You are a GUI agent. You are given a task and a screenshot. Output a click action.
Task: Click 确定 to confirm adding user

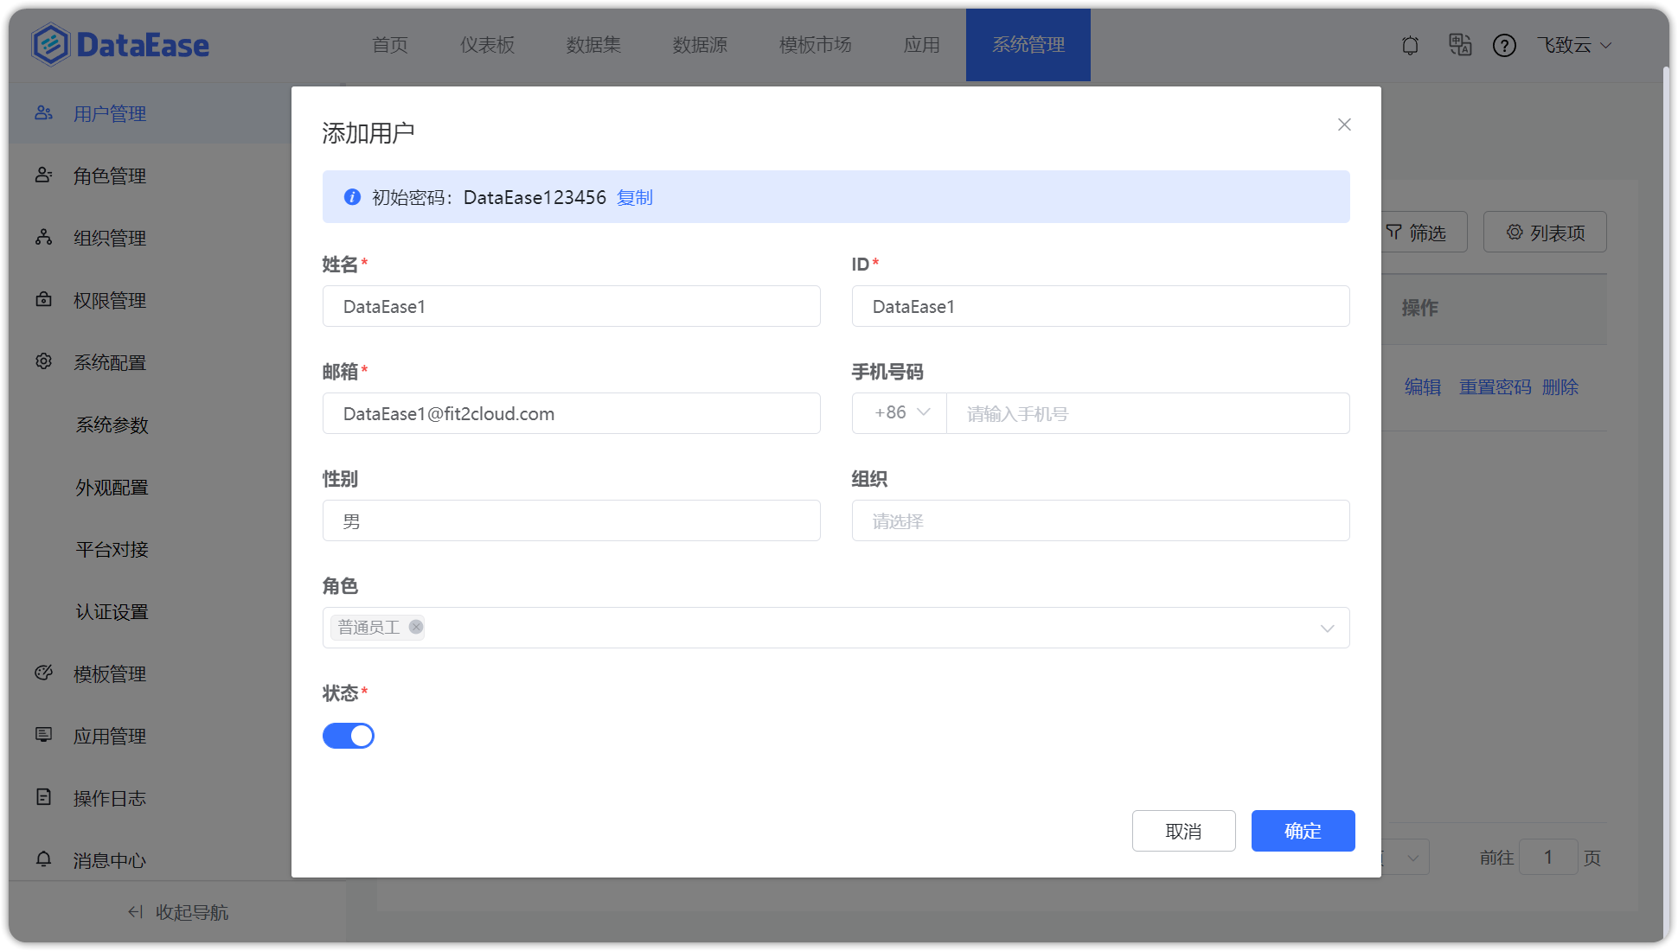1303,831
